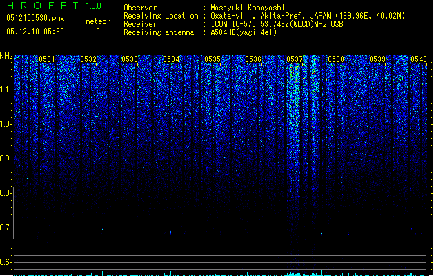The image size is (434, 276).
Task: Select the filename 0512100530.png
Action: coord(35,18)
